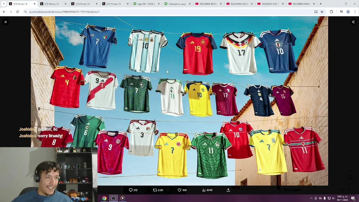The height and width of the screenshot is (202, 359).
Task: Collapse the side panel with double-chevron icon
Action: [353, 22]
